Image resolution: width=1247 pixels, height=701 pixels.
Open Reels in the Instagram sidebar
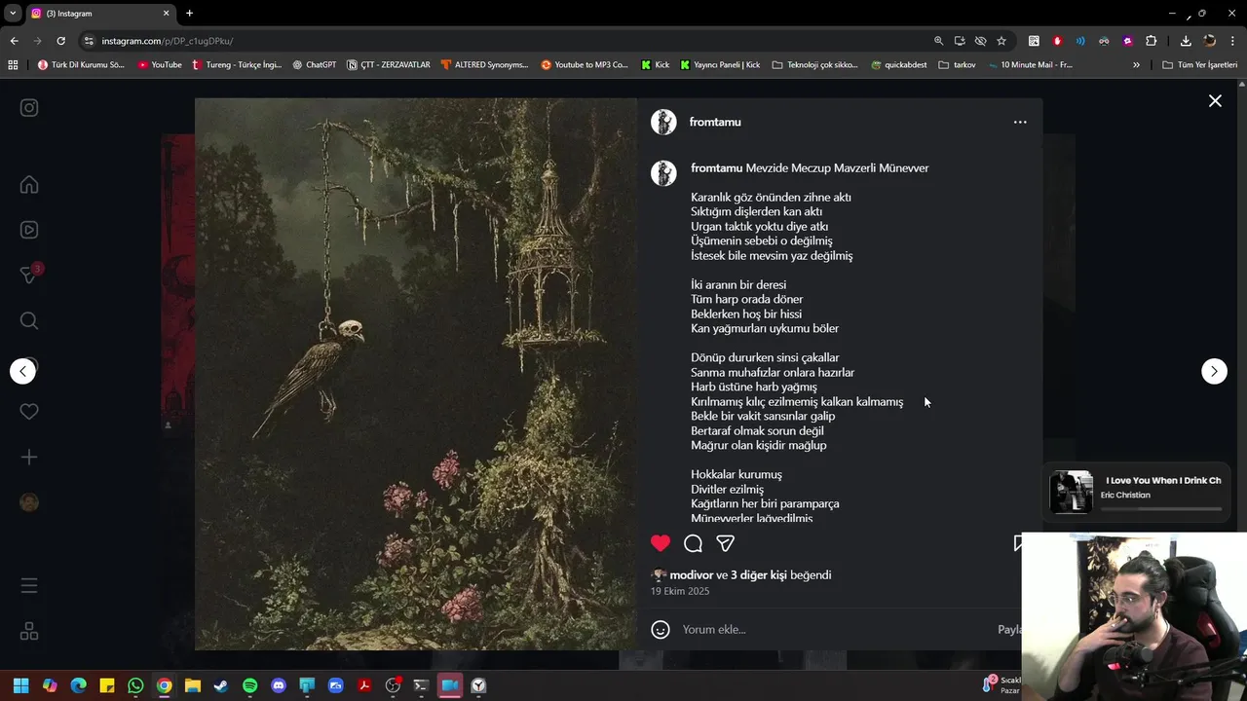(29, 230)
